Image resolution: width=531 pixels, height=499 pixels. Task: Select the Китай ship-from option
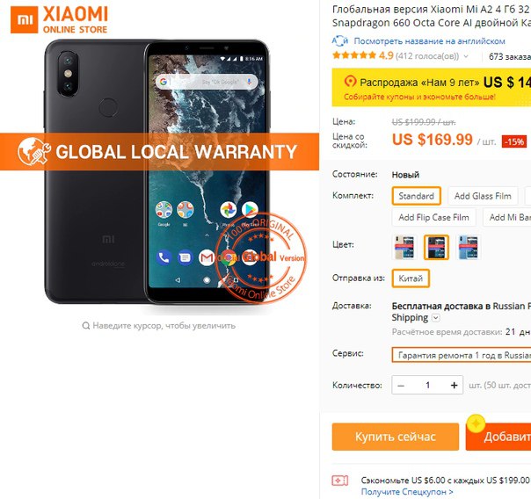(411, 278)
